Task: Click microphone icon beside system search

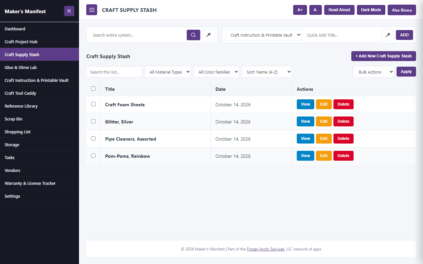Action: 208,35
